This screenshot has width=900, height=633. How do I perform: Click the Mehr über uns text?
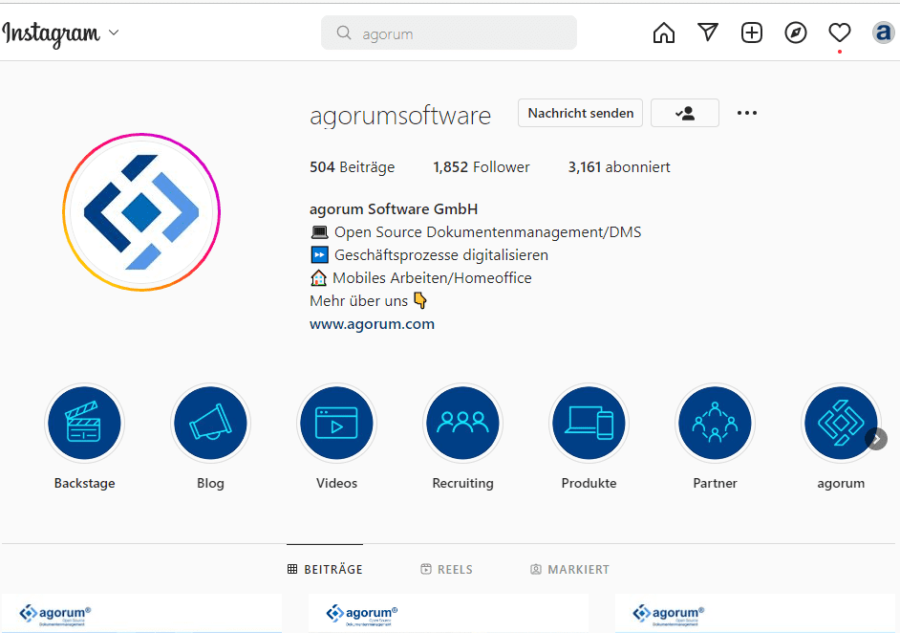point(358,301)
